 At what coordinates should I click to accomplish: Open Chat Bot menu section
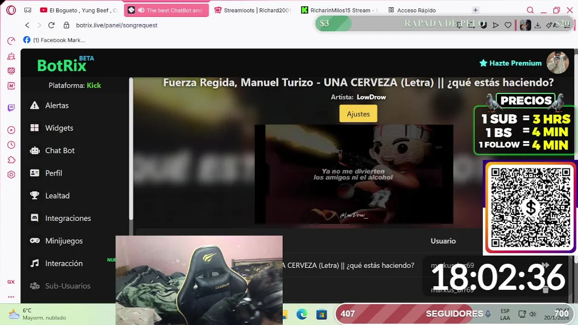point(60,151)
